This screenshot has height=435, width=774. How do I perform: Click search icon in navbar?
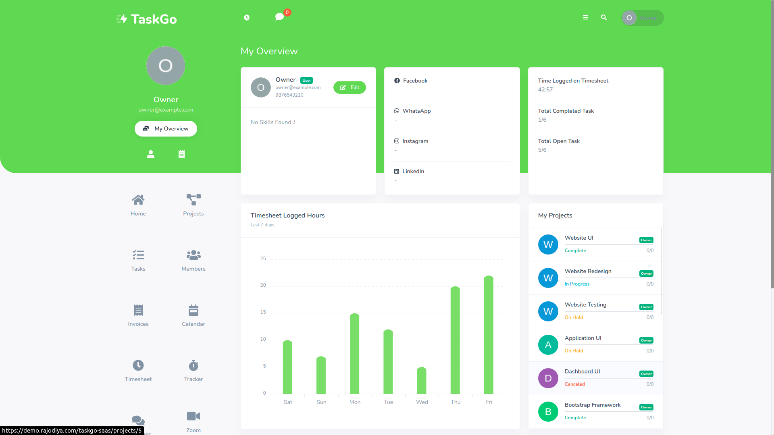tap(603, 18)
